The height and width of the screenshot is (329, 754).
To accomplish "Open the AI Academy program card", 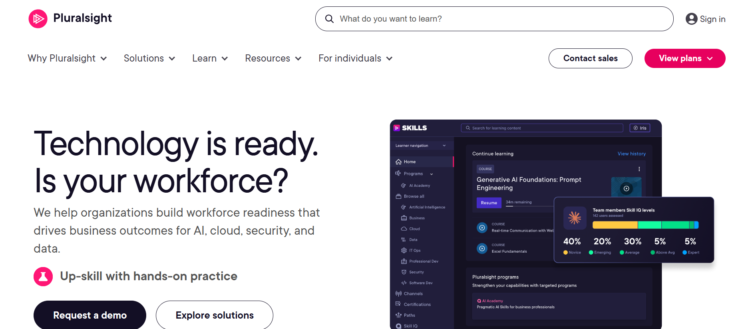I will click(x=559, y=306).
